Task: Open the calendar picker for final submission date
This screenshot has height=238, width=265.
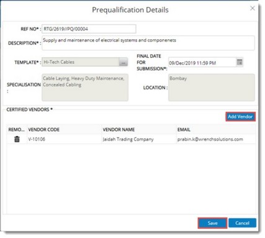Action: (x=240, y=62)
